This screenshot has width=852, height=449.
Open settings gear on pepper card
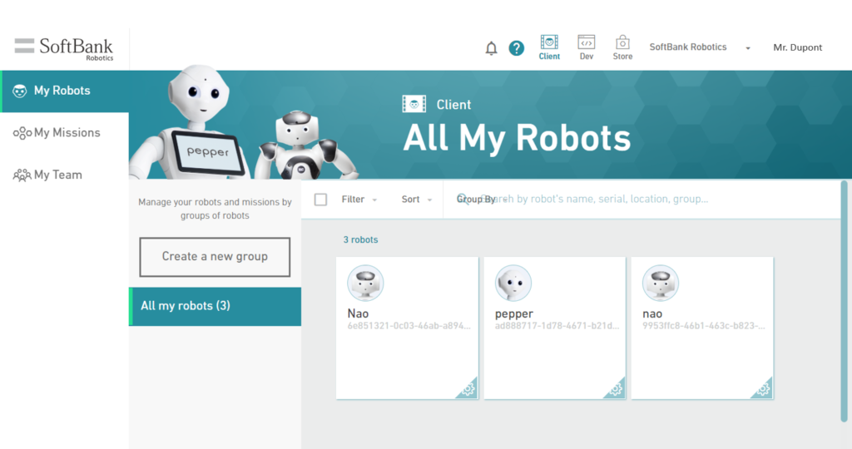[x=616, y=389]
